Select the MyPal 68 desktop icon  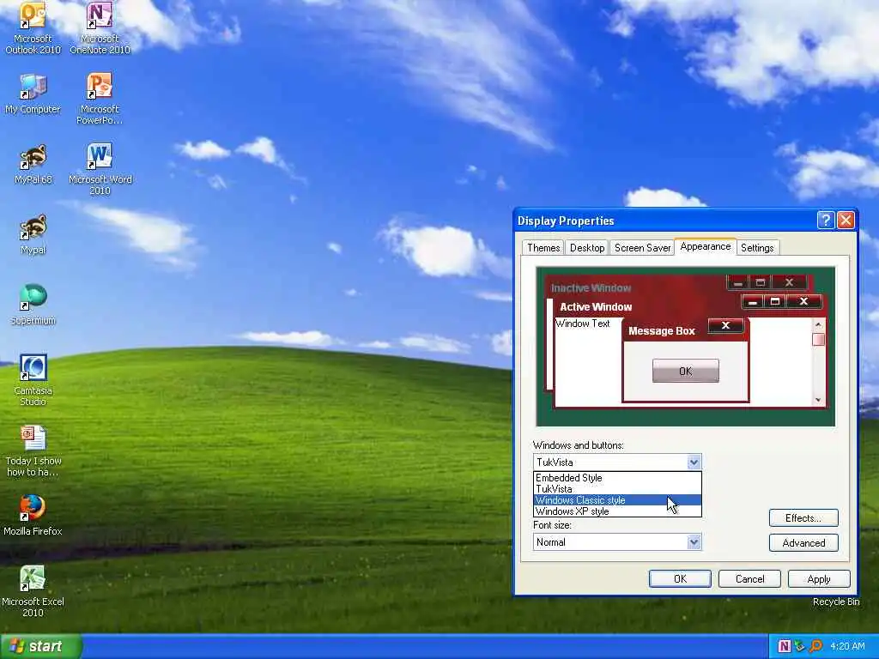pos(33,164)
